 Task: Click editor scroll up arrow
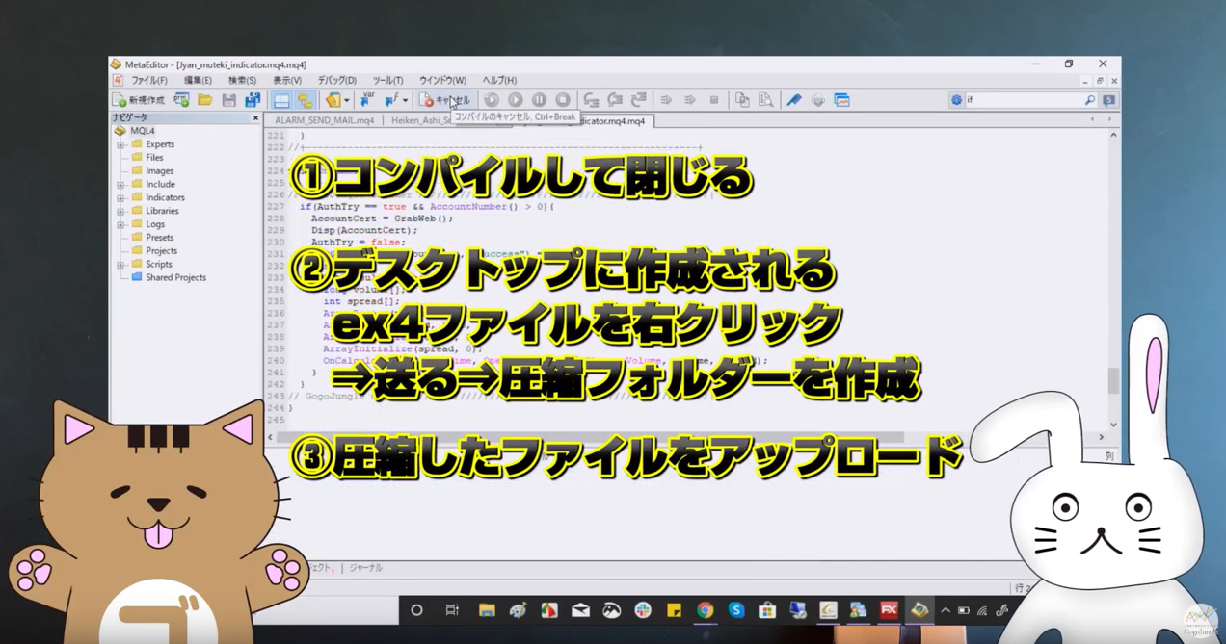(1113, 136)
